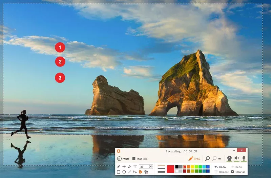This screenshot has height=178, width=271.
Task: Select the cursor move-object tool
Action: (135, 172)
